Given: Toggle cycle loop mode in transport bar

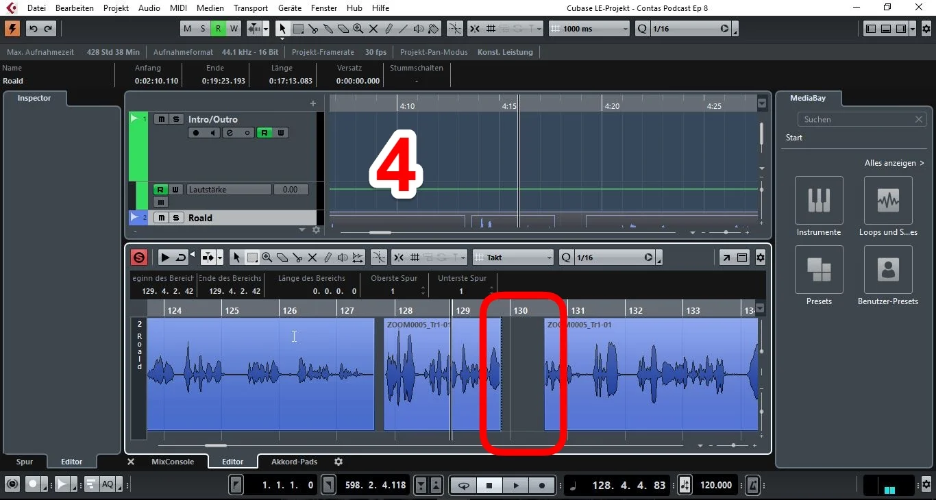Looking at the screenshot, I should [x=464, y=486].
